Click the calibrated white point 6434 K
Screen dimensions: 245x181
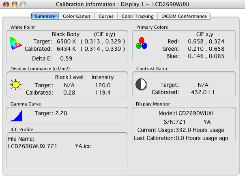66,49
